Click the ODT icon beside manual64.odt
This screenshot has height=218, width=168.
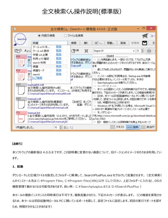(21, 89)
